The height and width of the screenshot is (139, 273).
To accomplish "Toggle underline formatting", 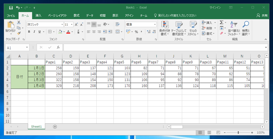I will 40,32.
